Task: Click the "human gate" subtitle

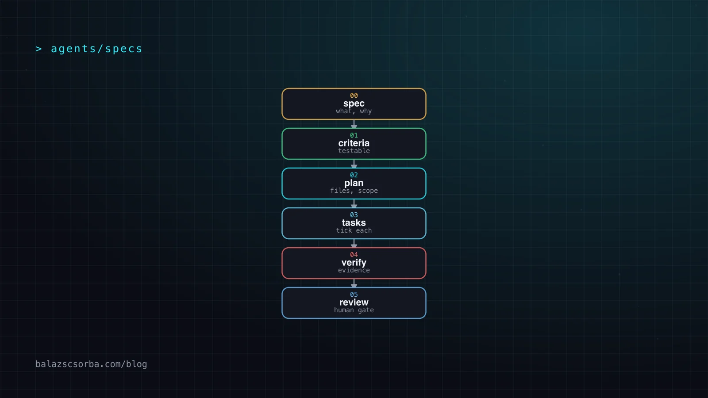Action: (354, 310)
